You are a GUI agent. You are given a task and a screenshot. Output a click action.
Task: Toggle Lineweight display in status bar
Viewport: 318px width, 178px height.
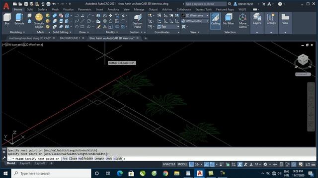pyautogui.click(x=222, y=165)
